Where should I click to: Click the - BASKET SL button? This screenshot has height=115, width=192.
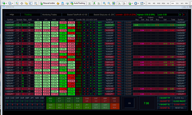click(165, 108)
